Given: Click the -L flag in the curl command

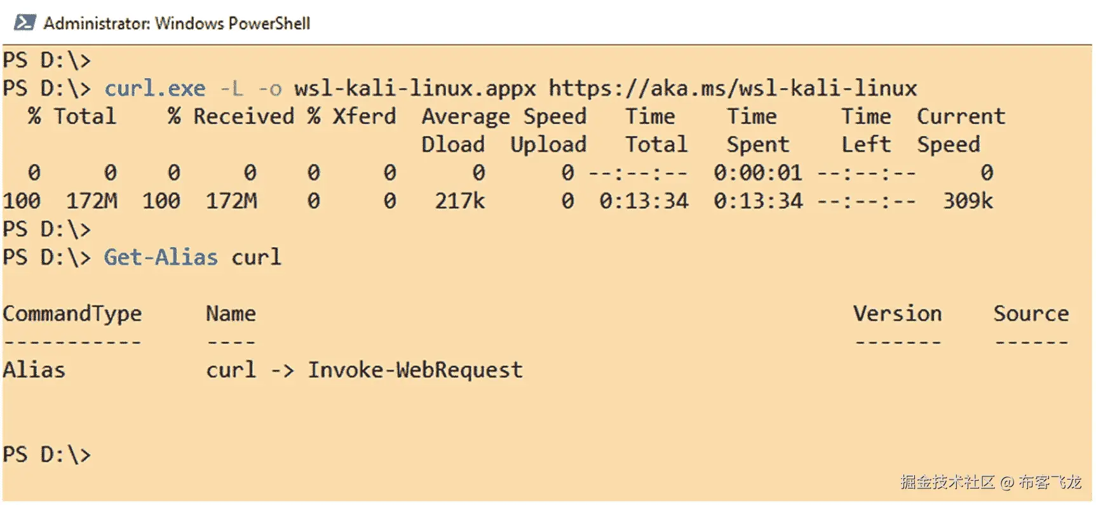Looking at the screenshot, I should coord(231,88).
